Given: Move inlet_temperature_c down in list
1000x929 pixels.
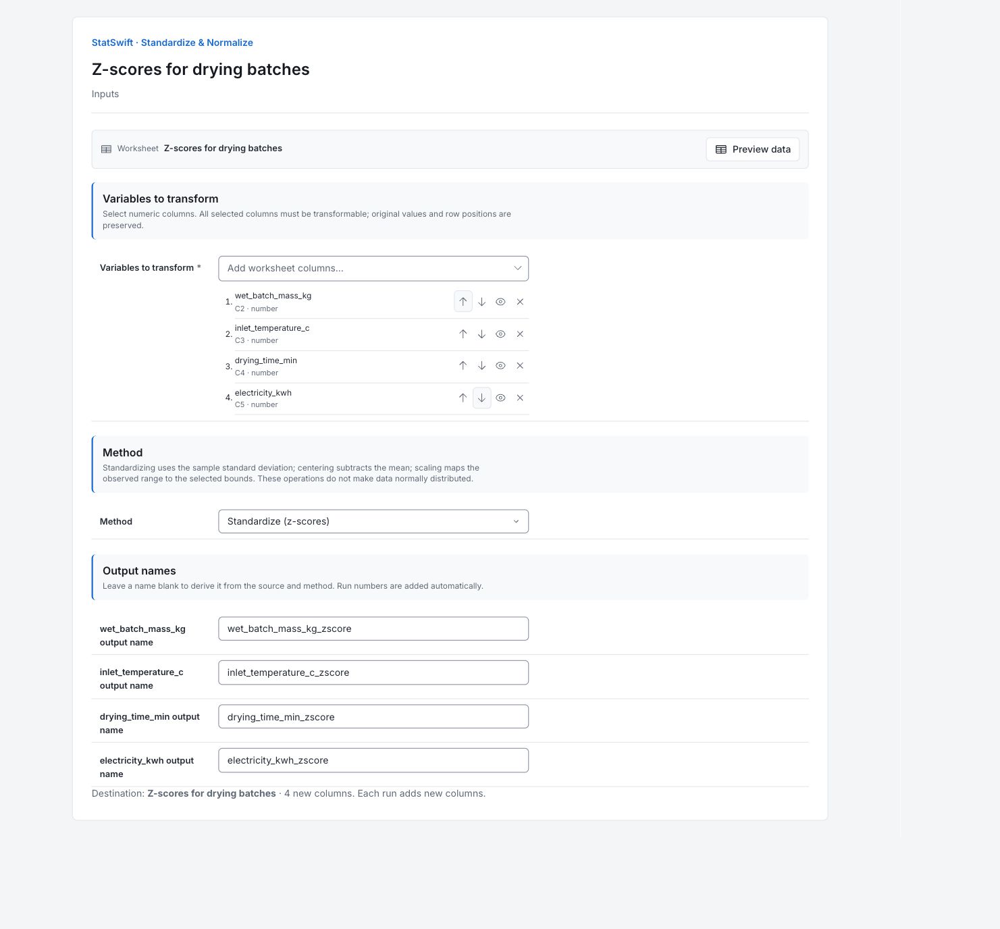Looking at the screenshot, I should 482,334.
